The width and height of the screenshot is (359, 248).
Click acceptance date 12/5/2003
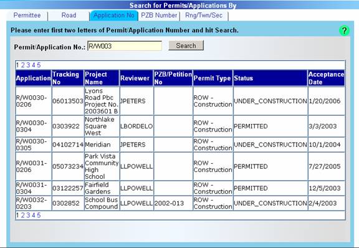pyautogui.click(x=325, y=188)
